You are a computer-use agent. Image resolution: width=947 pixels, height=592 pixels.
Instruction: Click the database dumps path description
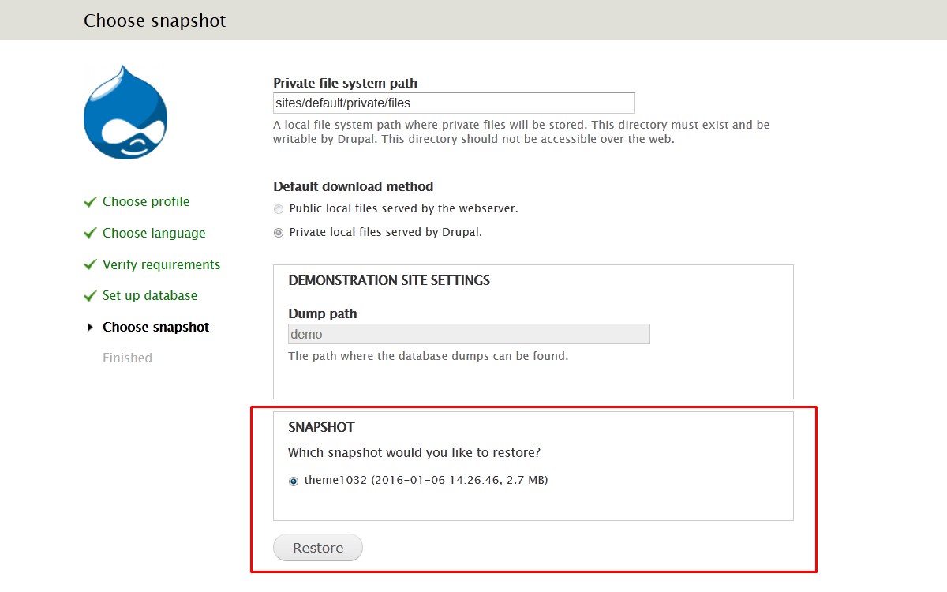coord(428,356)
